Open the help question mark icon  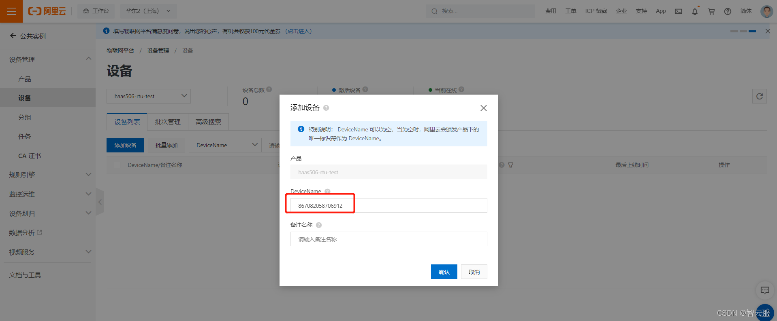728,11
